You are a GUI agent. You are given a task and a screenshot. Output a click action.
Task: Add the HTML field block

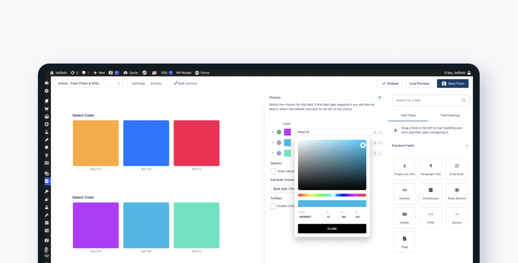pos(431,218)
